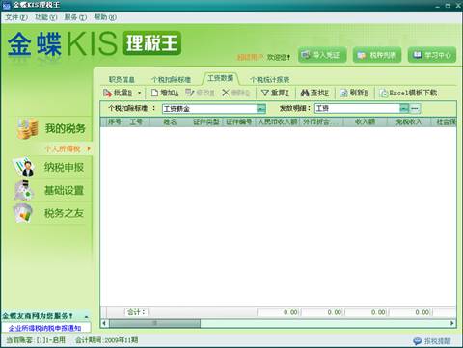Switch to the 个税扣除标准 tab
This screenshot has width=463, height=348.
172,79
